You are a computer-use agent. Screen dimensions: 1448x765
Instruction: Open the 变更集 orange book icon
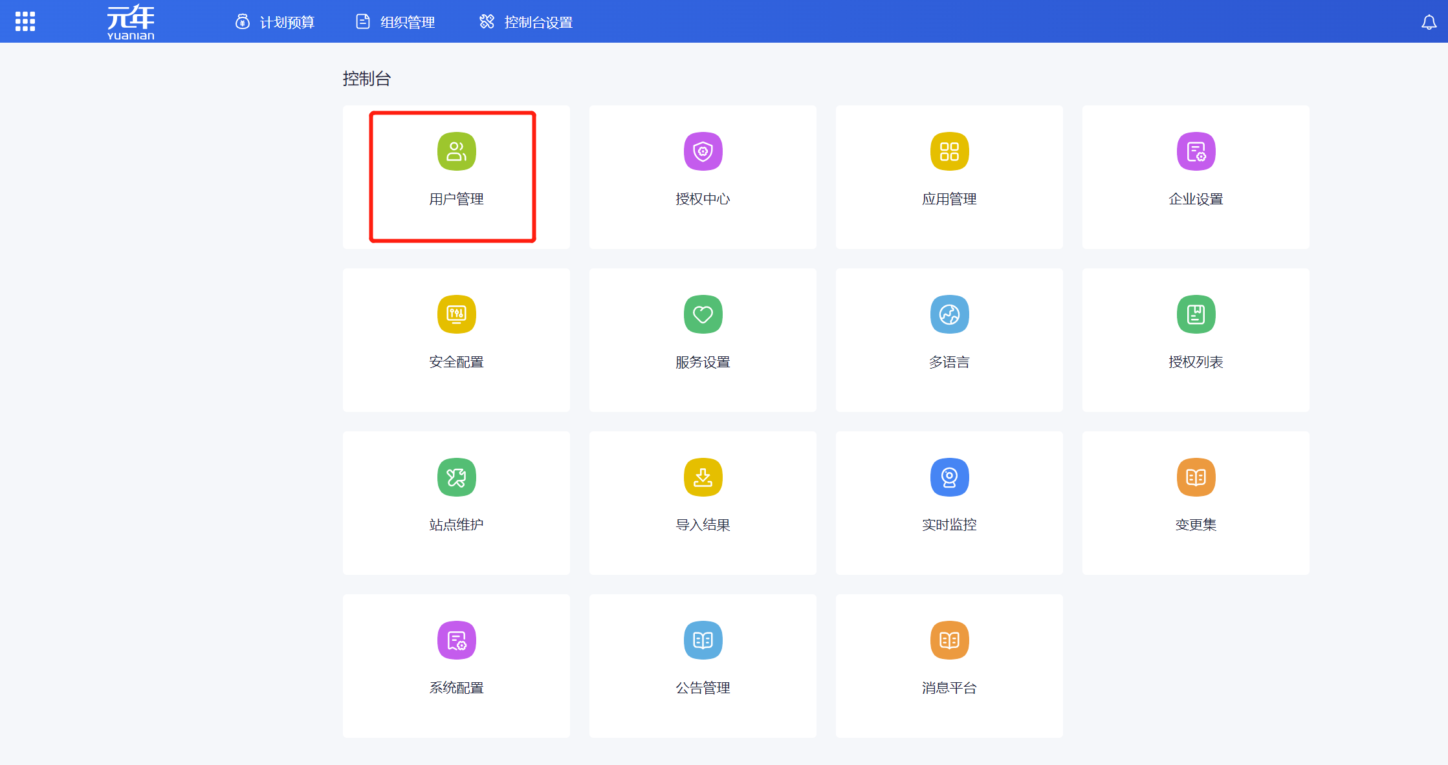[1196, 478]
